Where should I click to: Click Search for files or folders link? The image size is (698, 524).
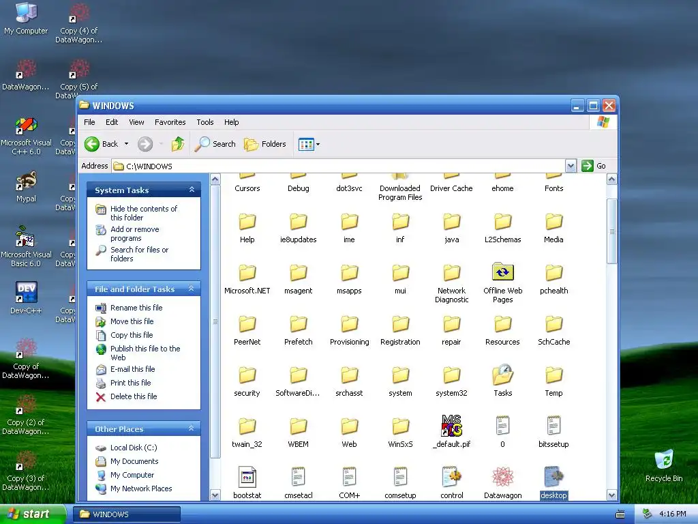click(139, 254)
